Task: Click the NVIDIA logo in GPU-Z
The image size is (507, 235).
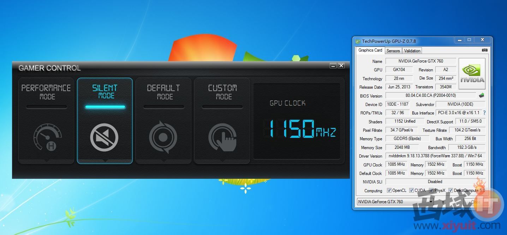Action: [x=472, y=74]
